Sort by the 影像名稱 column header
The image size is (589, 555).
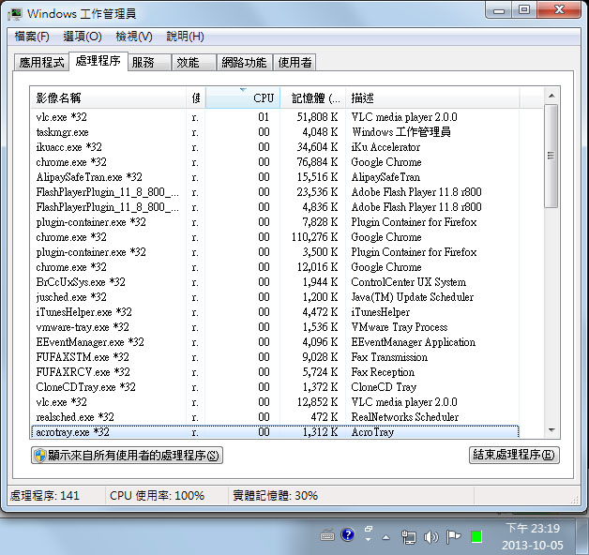(x=108, y=98)
